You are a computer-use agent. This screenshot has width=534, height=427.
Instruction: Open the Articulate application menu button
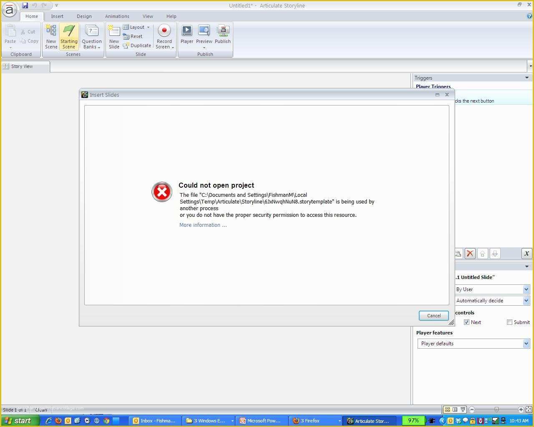[x=9, y=10]
